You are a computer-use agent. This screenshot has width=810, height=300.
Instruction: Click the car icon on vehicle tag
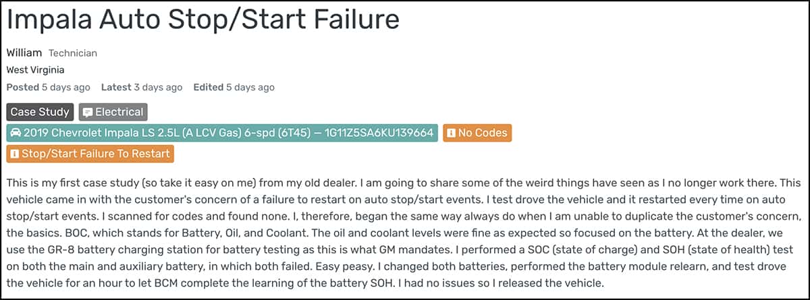tap(16, 133)
